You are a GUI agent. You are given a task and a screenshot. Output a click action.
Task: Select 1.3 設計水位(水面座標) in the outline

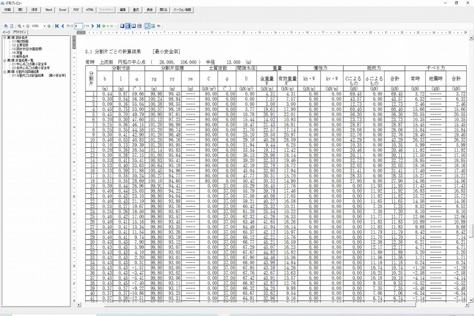[x=27, y=49]
